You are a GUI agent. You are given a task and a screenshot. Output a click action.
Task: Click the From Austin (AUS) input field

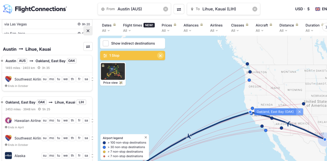134,9
